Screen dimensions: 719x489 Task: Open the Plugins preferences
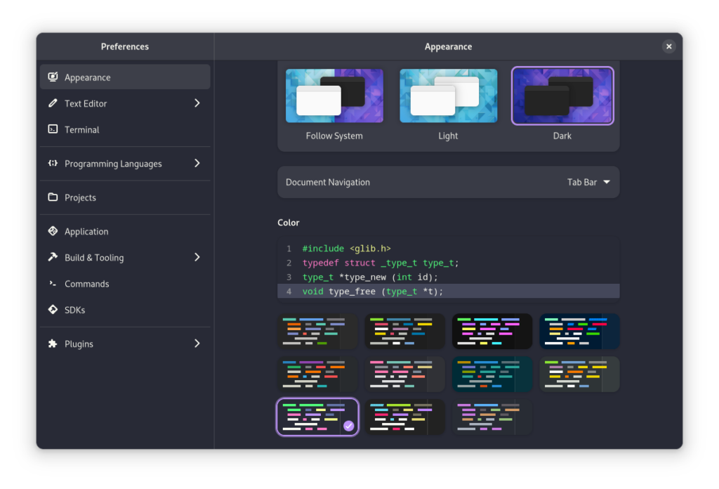pos(125,344)
